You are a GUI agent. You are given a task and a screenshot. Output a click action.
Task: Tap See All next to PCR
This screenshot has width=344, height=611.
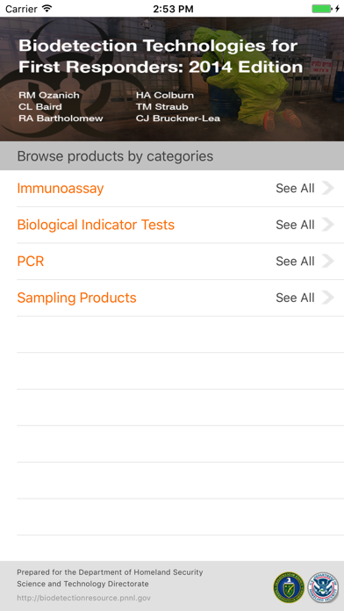[295, 262]
